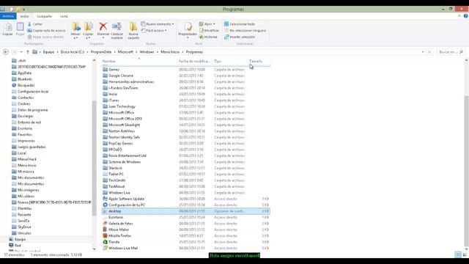This screenshot has width=469, height=264.
Task: Sort by the Tipo column header
Action: 230,61
